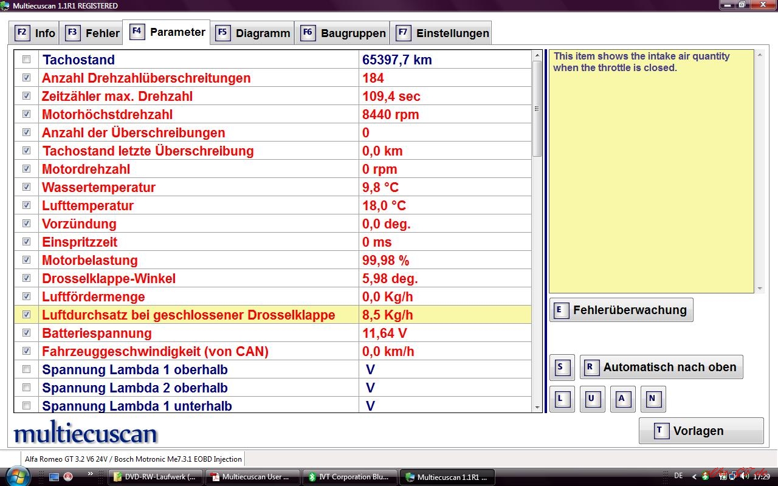This screenshot has height=486, width=778.
Task: Click the L shortcut button
Action: (x=562, y=399)
